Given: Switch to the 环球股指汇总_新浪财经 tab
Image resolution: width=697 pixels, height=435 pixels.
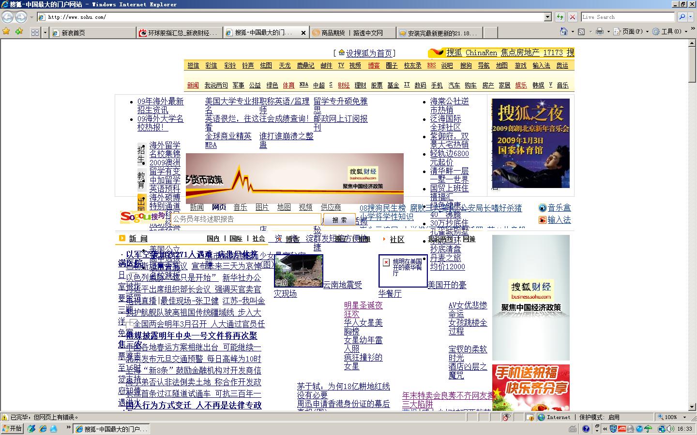Looking at the screenshot, I should pyautogui.click(x=179, y=33).
